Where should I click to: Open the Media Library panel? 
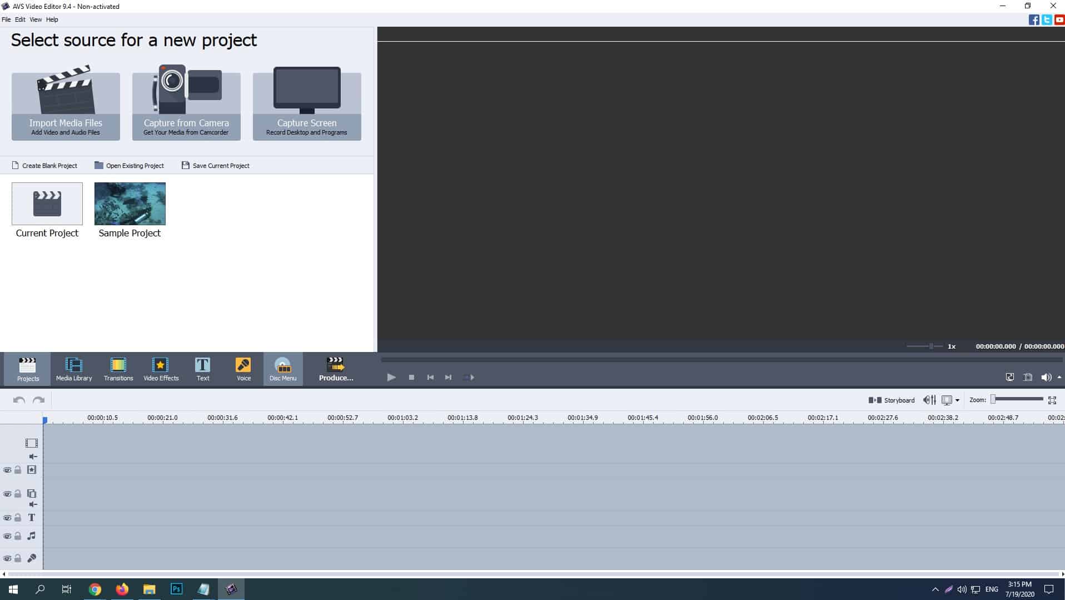point(74,369)
